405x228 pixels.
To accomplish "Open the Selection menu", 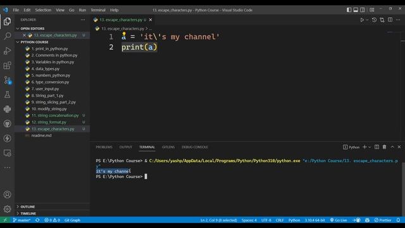I will point(43,10).
